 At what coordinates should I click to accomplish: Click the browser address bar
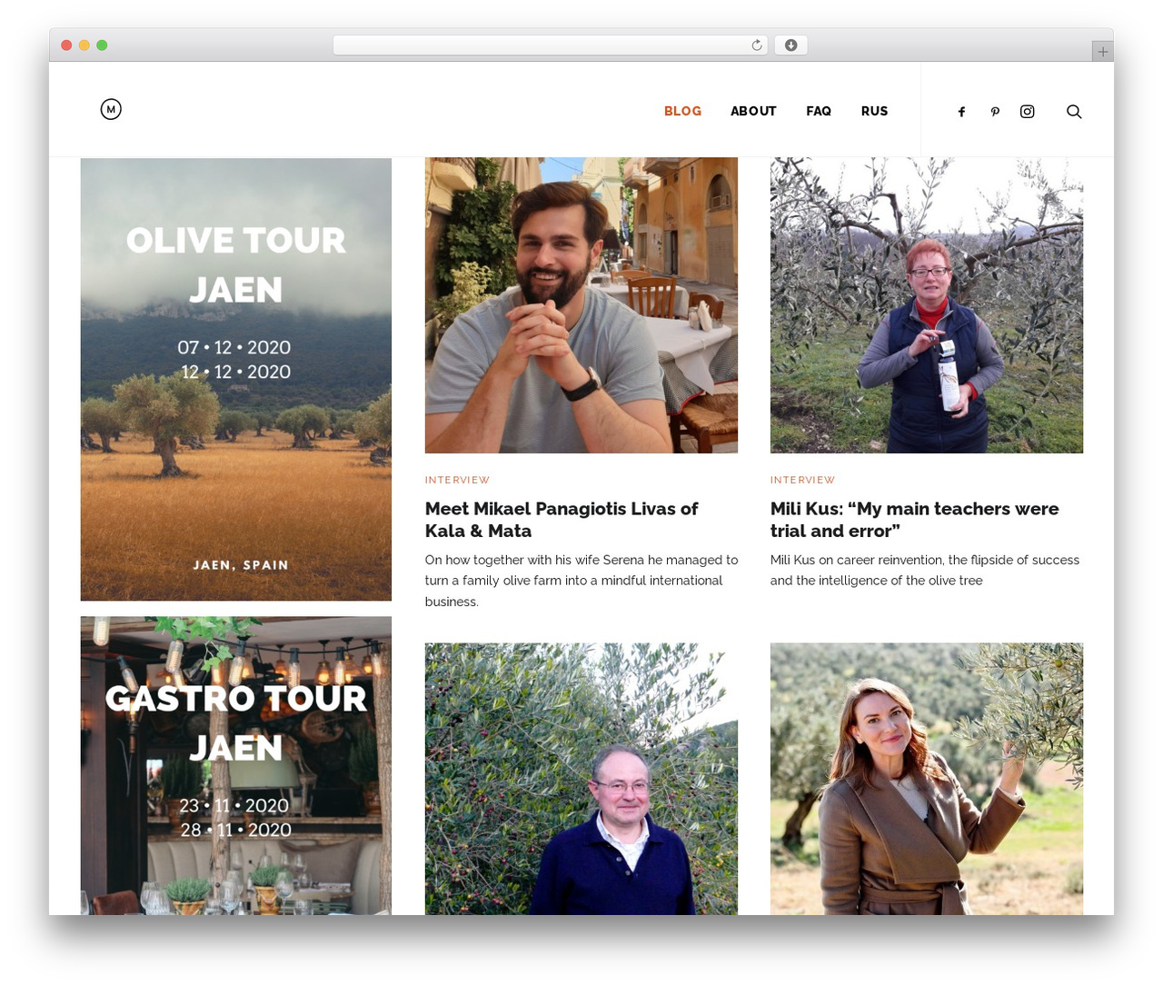550,45
